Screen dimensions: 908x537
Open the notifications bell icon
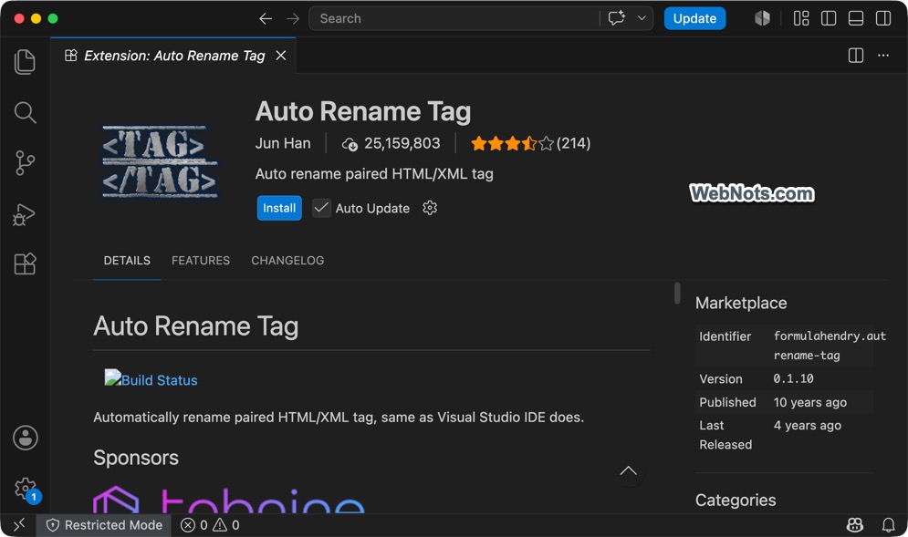coord(888,525)
